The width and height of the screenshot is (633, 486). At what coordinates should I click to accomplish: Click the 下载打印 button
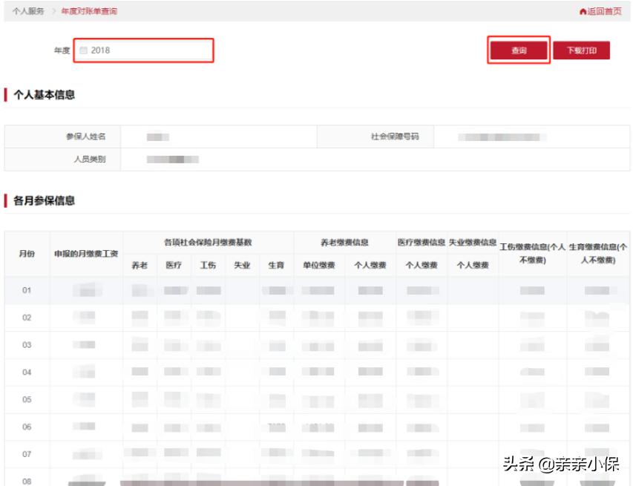click(581, 50)
